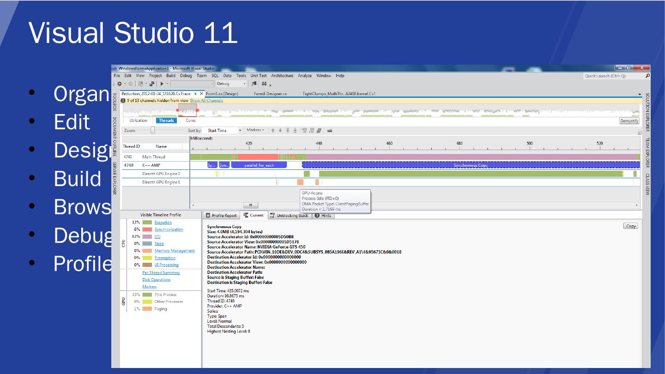Open the Analyze menu
665x374 pixels.
point(304,76)
